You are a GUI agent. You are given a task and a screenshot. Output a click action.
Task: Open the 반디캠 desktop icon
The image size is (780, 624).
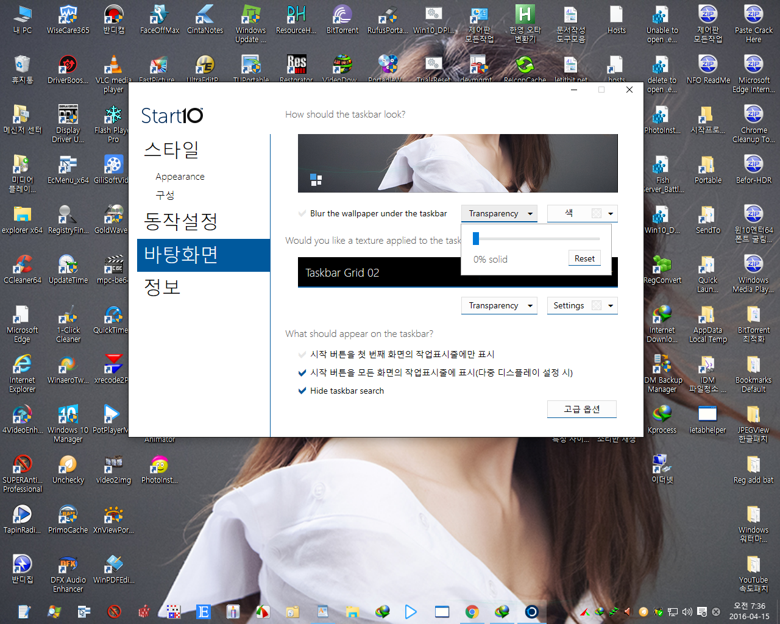[x=113, y=20]
